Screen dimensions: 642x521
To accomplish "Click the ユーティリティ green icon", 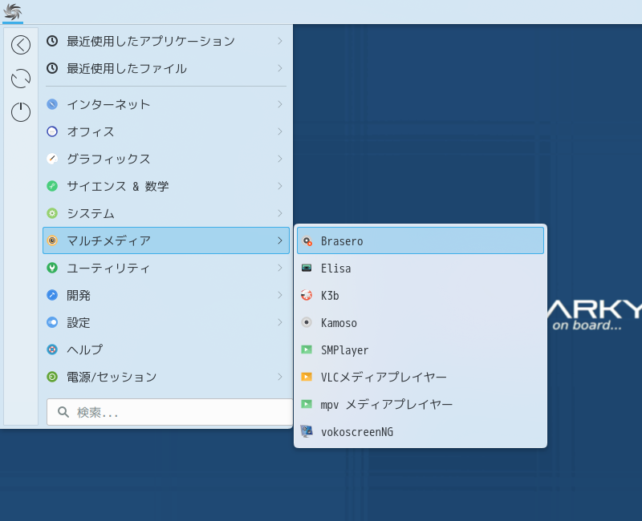I will 52,268.
